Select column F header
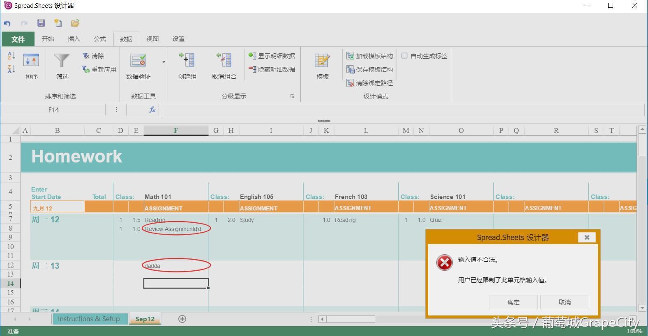The width and height of the screenshot is (648, 336). pos(176,130)
